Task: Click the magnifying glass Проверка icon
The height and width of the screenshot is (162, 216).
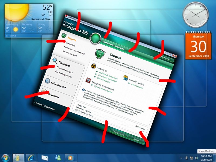Action: 55,60
